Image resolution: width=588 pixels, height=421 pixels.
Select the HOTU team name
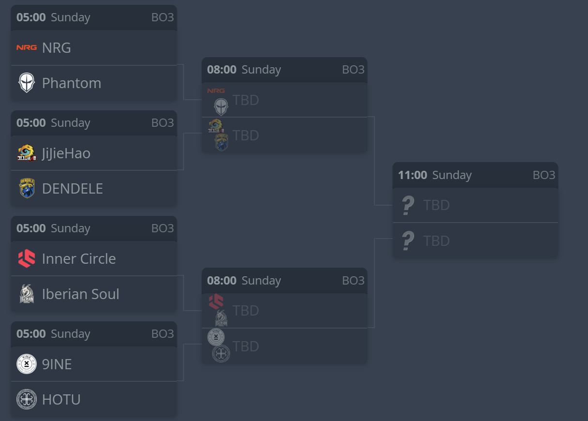click(x=62, y=399)
